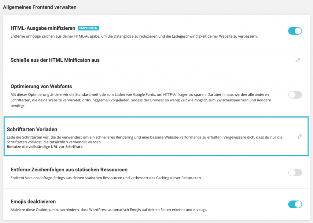
Task: Click the Optimierung von Webfonts heading
Action: 41,86
